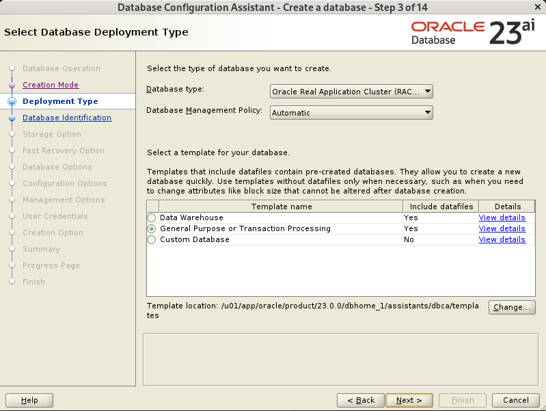Select General Purpose or Transaction Processing radio button
The height and width of the screenshot is (411, 546).
(152, 228)
